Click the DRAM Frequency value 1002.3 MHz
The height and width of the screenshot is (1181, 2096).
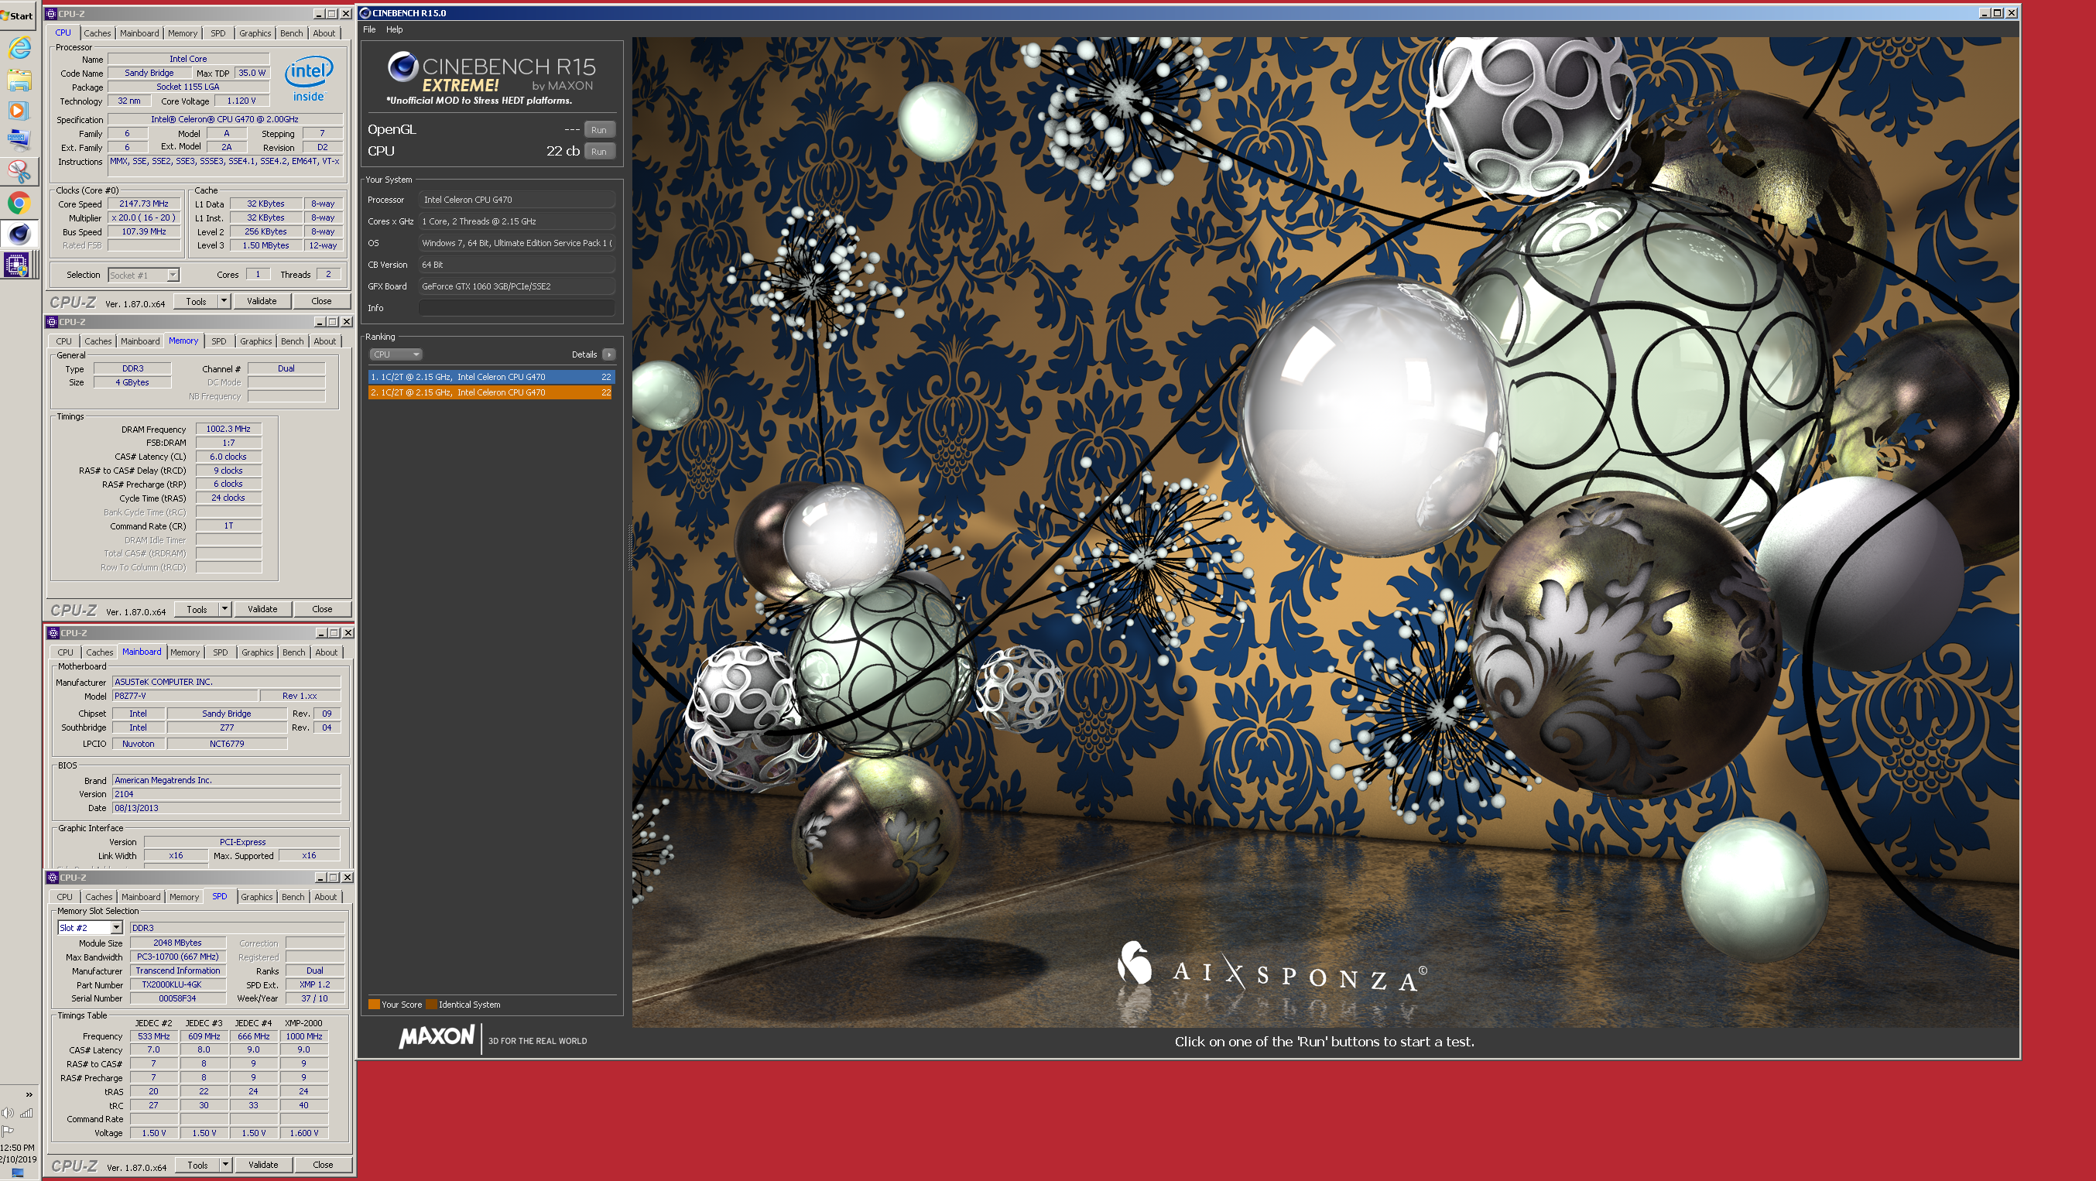(228, 430)
